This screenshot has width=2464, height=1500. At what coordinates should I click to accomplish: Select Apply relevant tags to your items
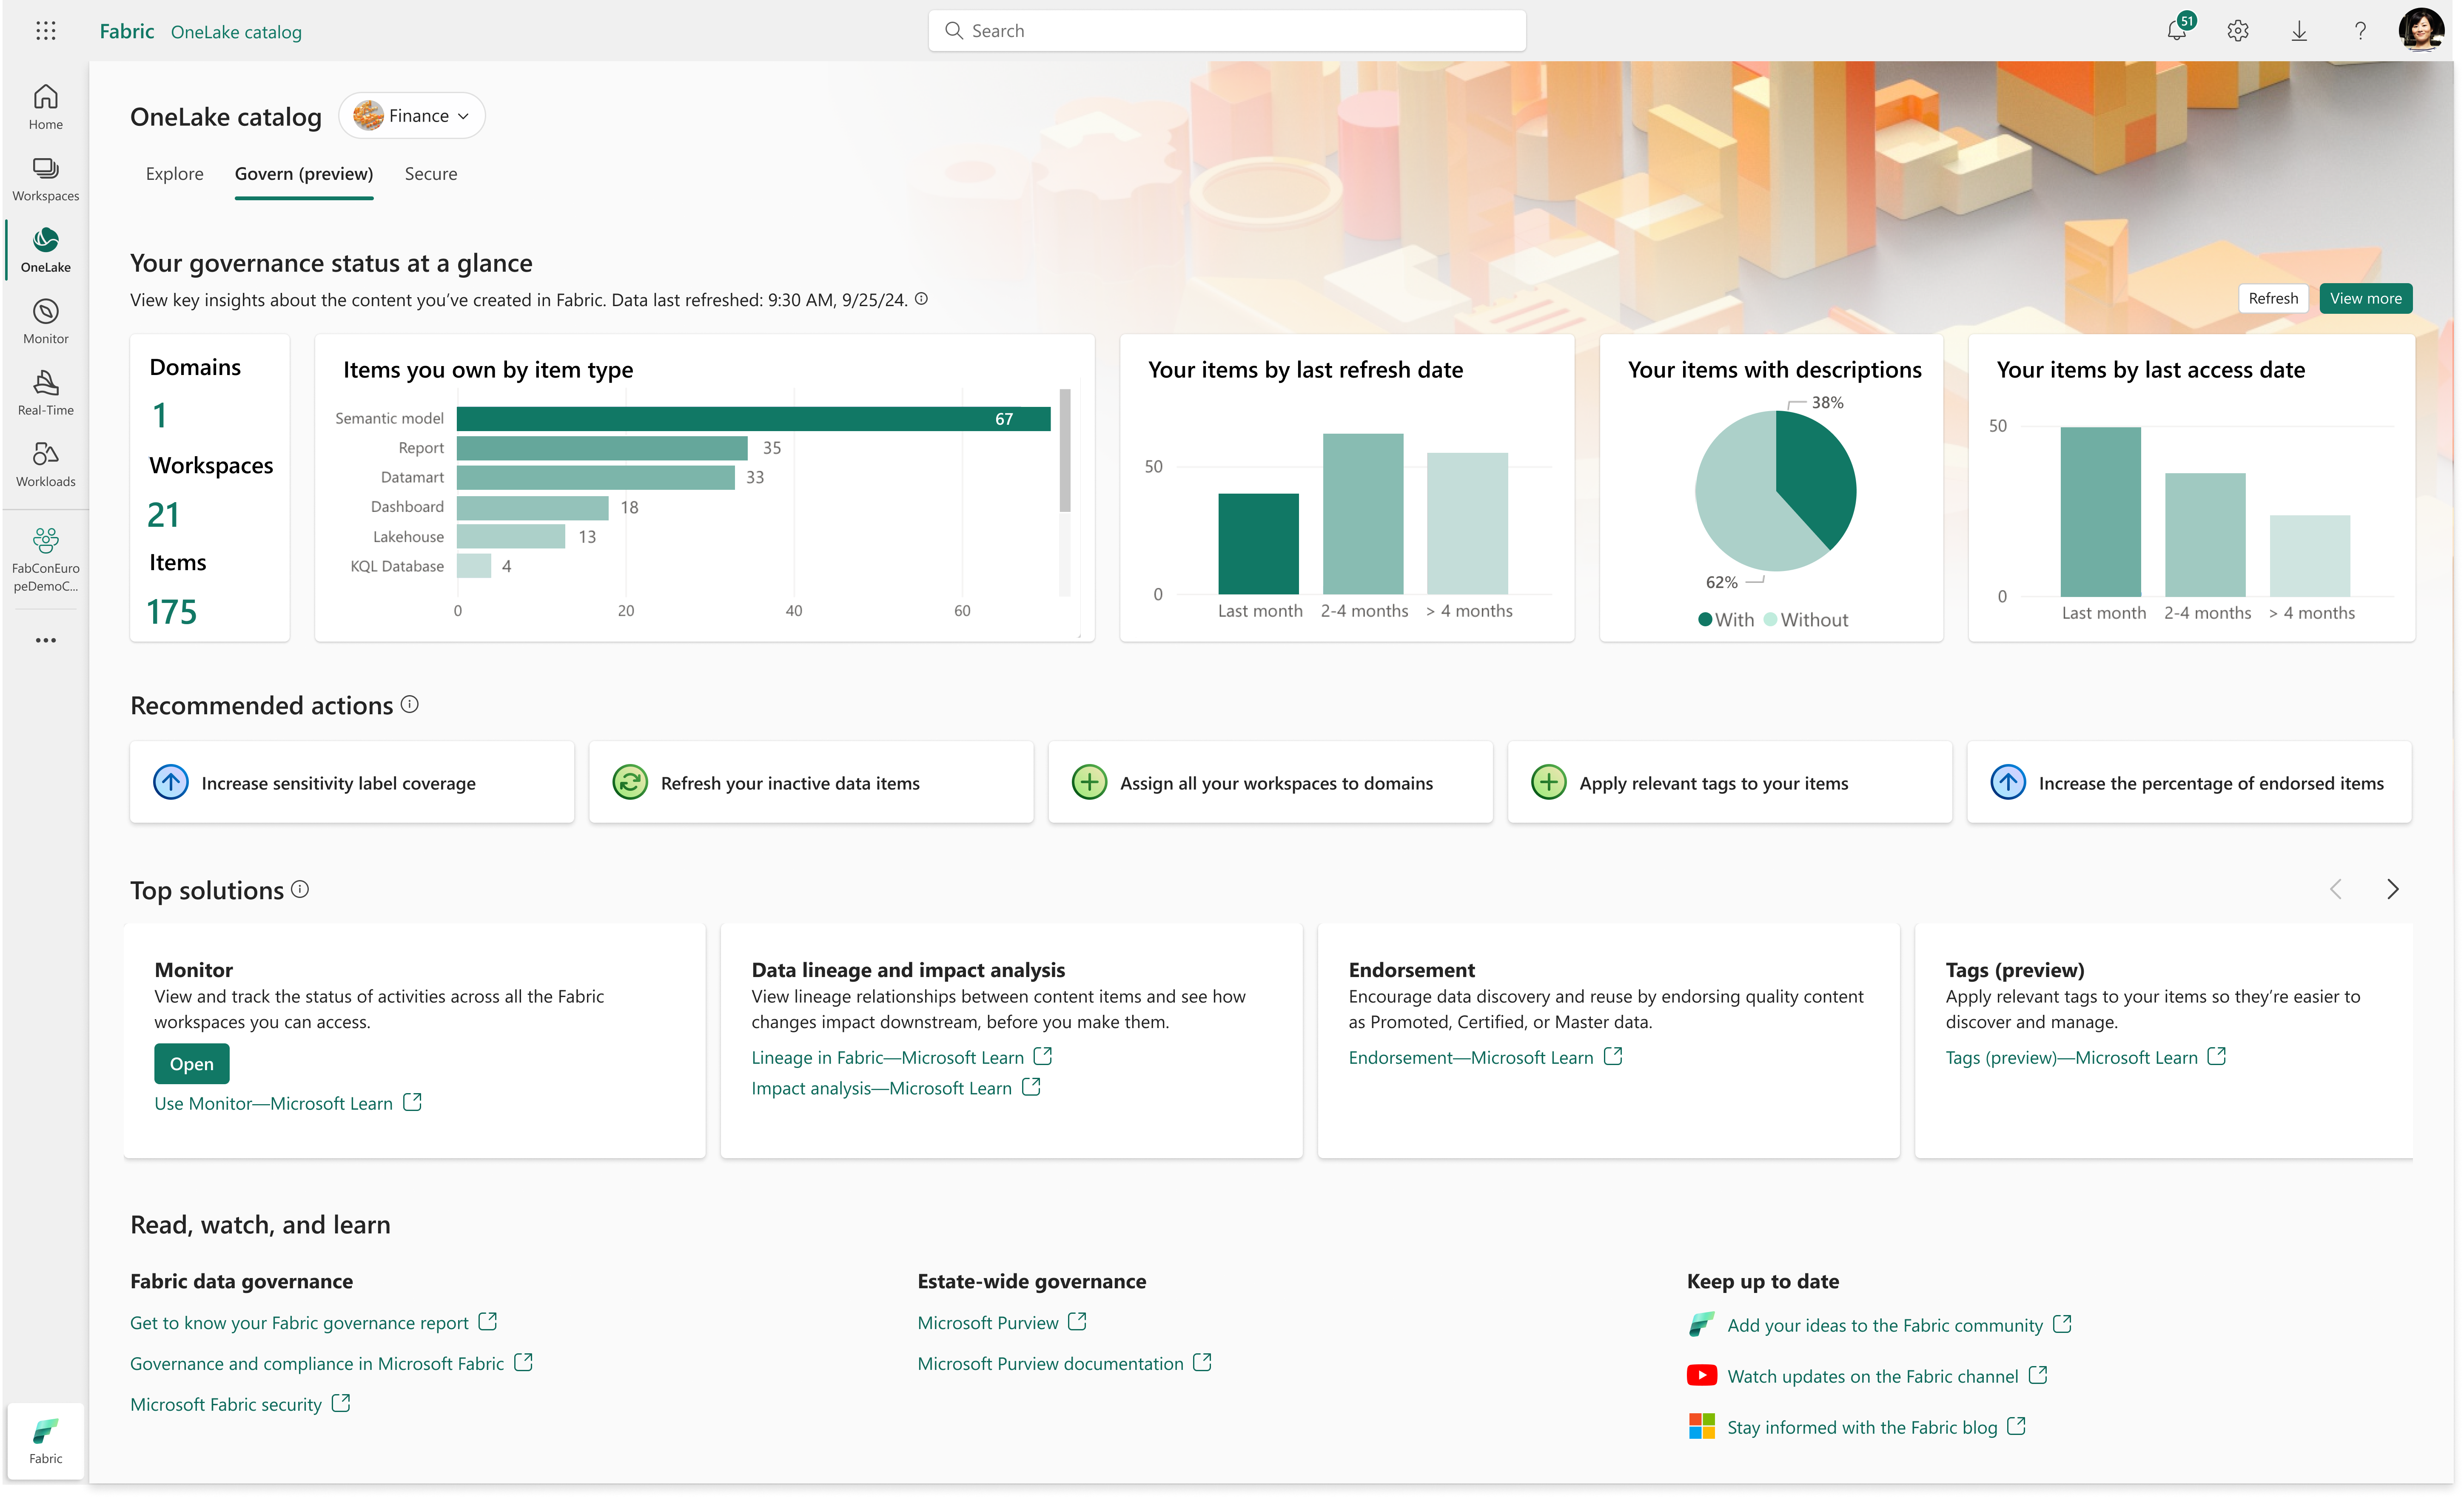click(1730, 782)
